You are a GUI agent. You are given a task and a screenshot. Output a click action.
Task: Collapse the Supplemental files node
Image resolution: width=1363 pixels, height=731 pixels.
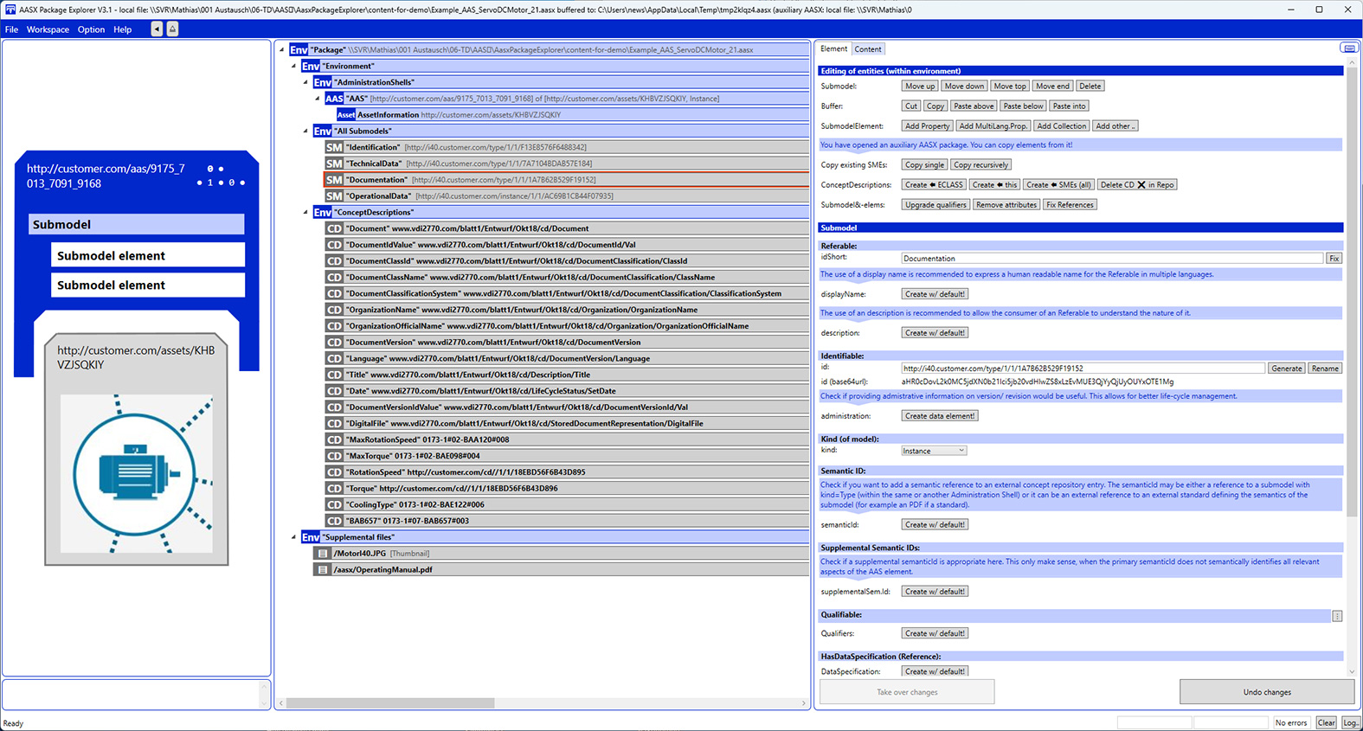coord(293,537)
